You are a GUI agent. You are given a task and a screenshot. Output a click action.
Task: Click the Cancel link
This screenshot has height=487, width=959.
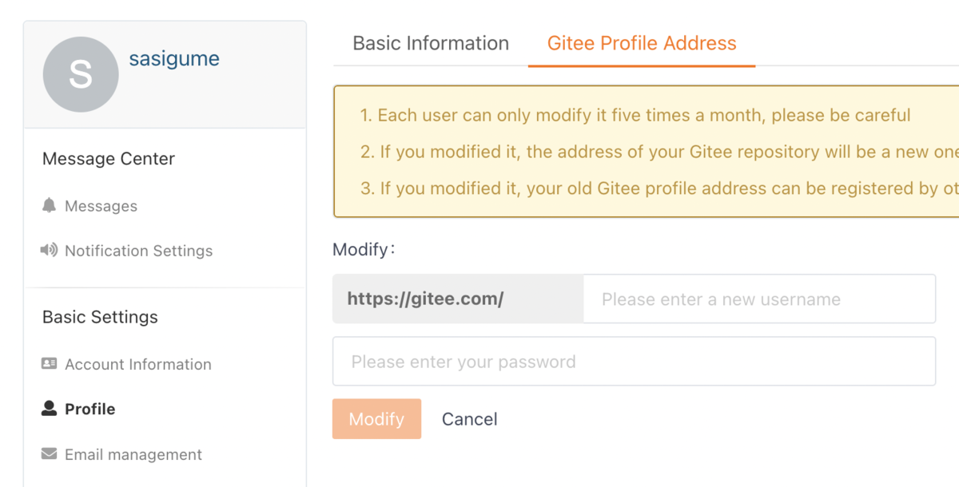[x=470, y=419]
